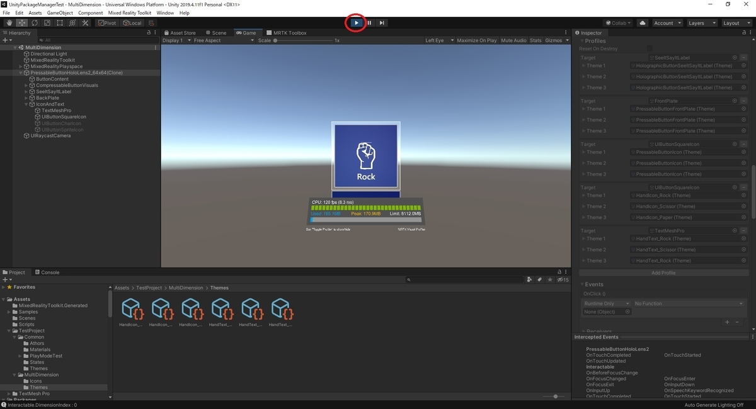Open the File menu
This screenshot has height=409, width=756.
[x=6, y=13]
